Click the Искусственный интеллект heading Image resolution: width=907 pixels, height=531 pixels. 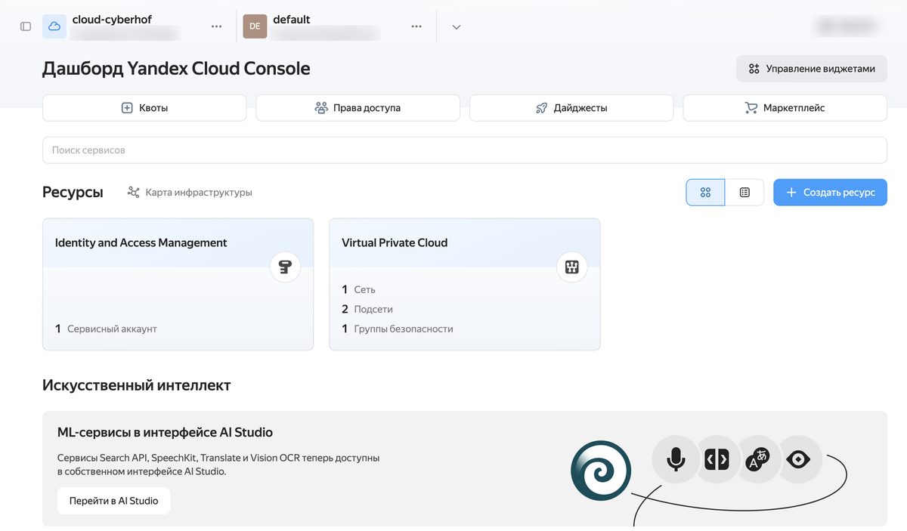pyautogui.click(x=137, y=385)
